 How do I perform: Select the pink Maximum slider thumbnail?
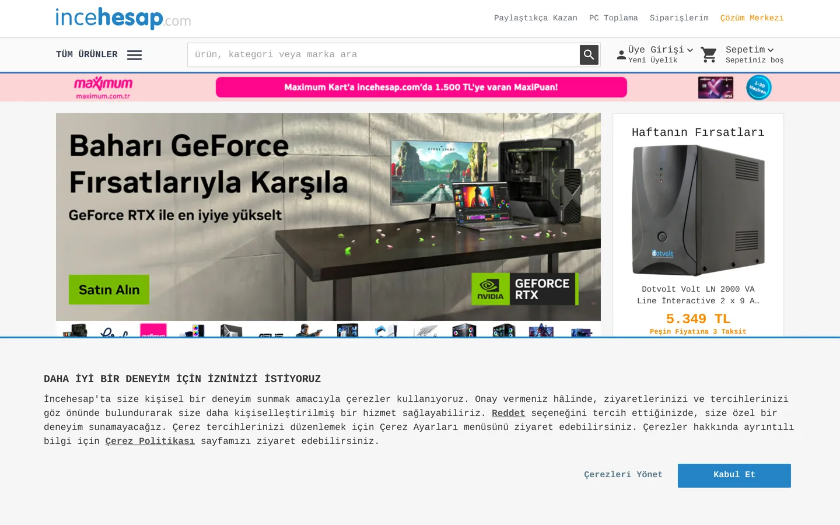coord(153,330)
